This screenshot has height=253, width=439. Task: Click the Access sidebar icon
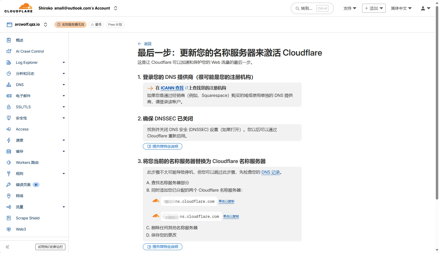click(9, 129)
